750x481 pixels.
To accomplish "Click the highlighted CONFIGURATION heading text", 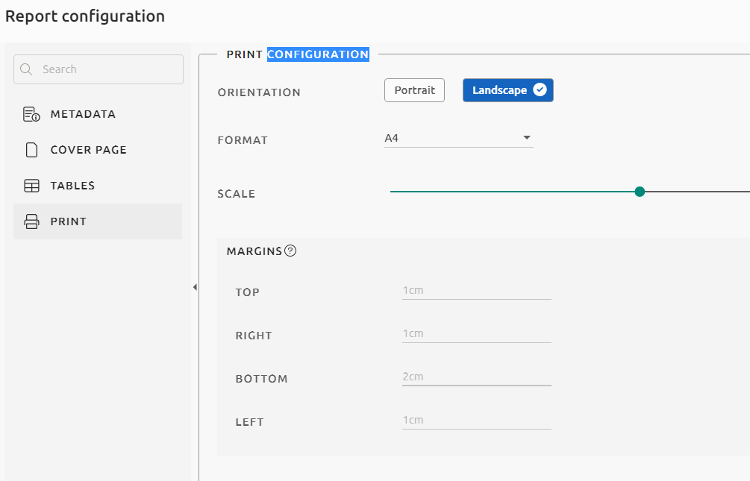I will click(x=318, y=54).
